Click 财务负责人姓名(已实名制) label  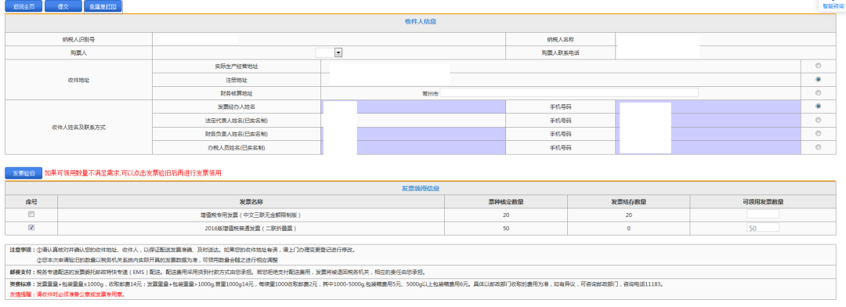pyautogui.click(x=237, y=134)
